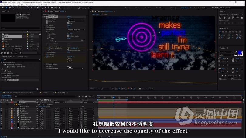Click the Offset Turbulence crosshair button

coord(69,48)
